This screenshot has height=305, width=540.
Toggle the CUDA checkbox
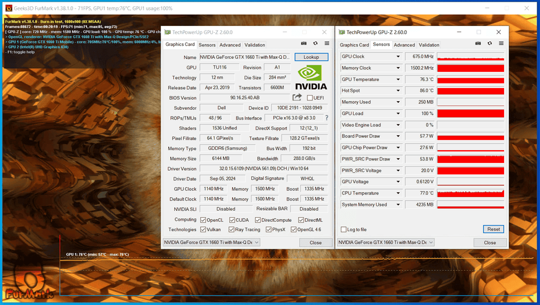[232, 220]
